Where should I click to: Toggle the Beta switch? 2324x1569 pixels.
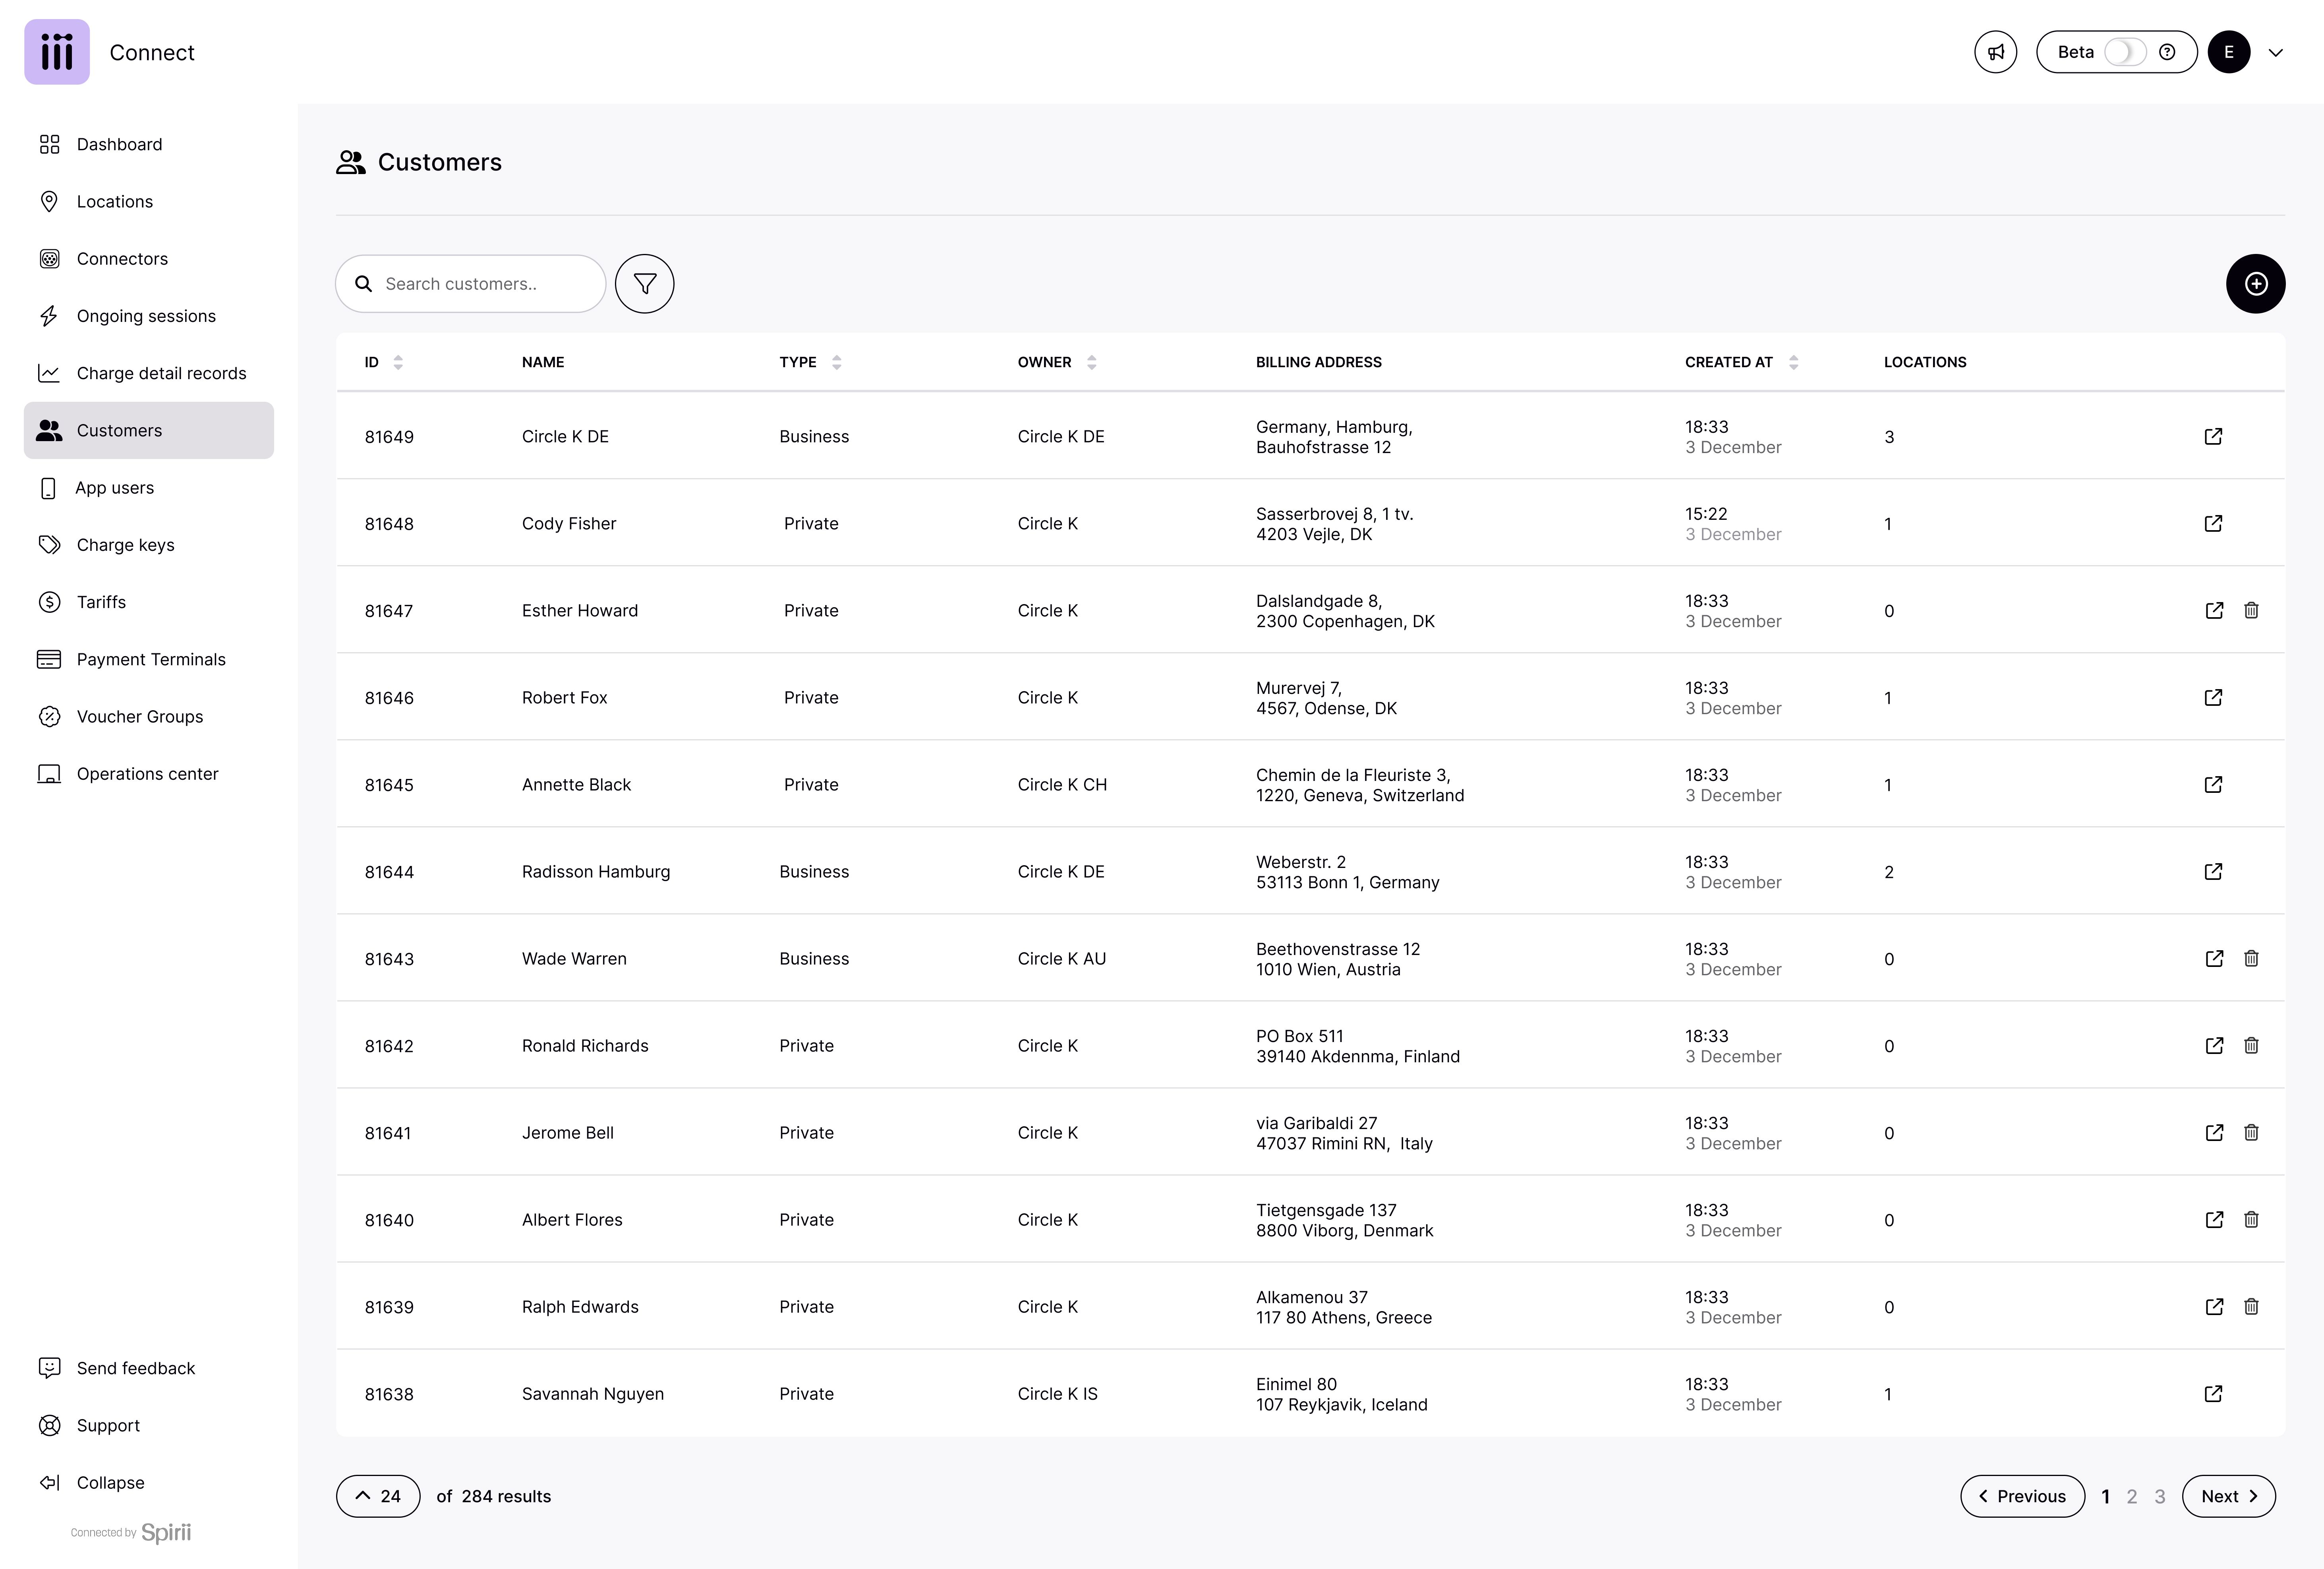pos(2124,52)
